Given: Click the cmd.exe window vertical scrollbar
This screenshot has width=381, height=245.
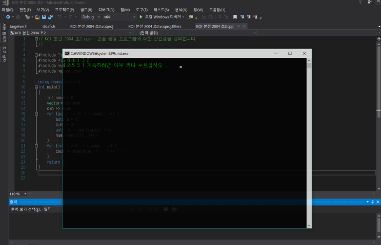Looking at the screenshot, I should (309, 143).
